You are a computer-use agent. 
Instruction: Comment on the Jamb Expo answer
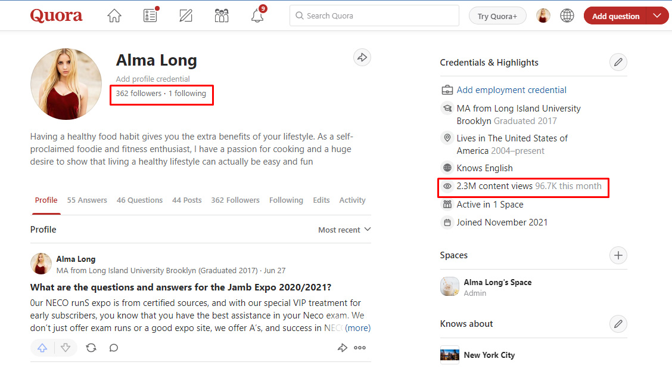pyautogui.click(x=114, y=348)
